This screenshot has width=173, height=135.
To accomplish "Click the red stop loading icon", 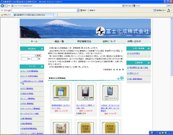I will [130, 6].
